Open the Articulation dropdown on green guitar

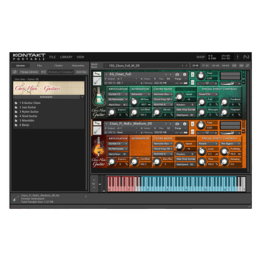point(118,95)
